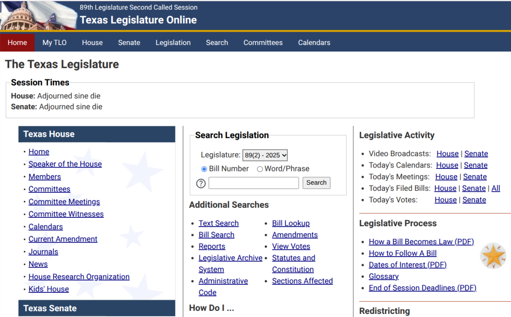The height and width of the screenshot is (317, 511).
Task: Click the help question mark icon
Action: coord(201,183)
